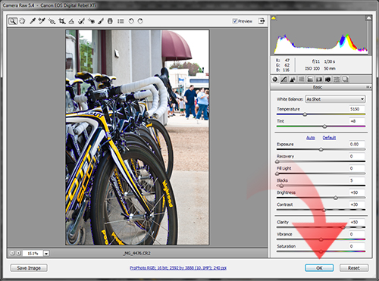
Task: Click the bicycle photo preview
Action: (x=137, y=137)
